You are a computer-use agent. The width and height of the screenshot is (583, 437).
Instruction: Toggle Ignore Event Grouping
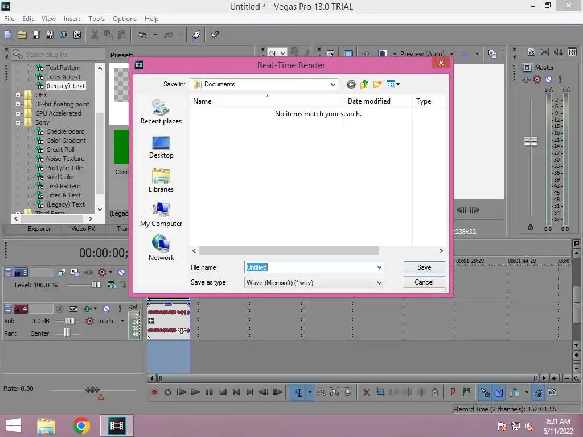point(552,392)
